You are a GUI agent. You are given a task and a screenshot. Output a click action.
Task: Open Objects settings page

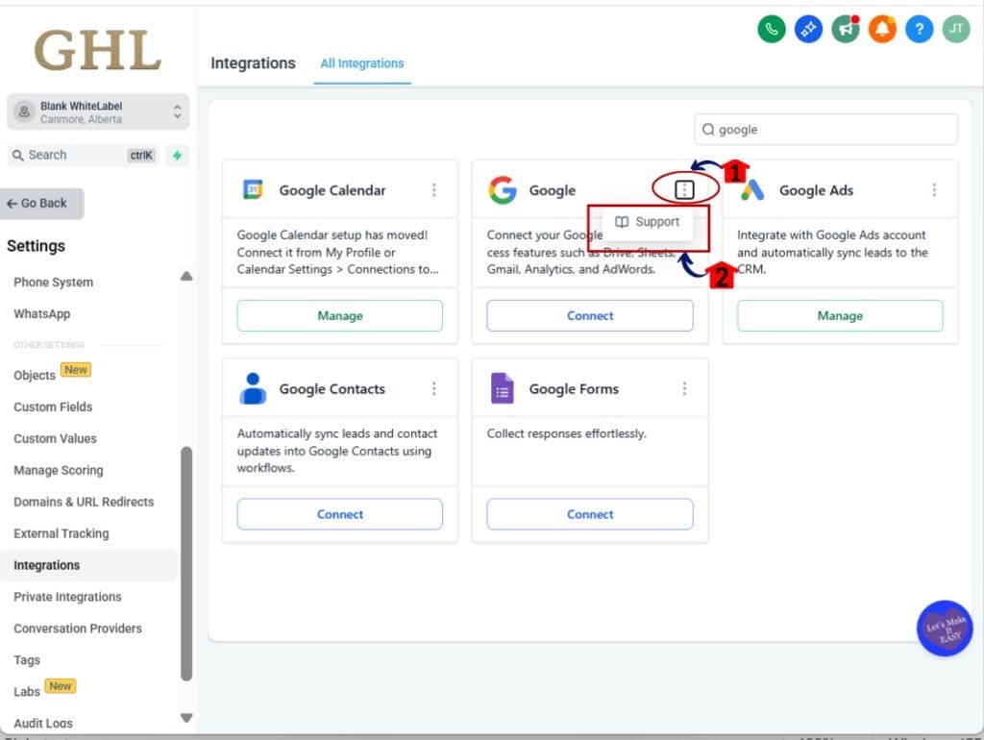coord(35,376)
